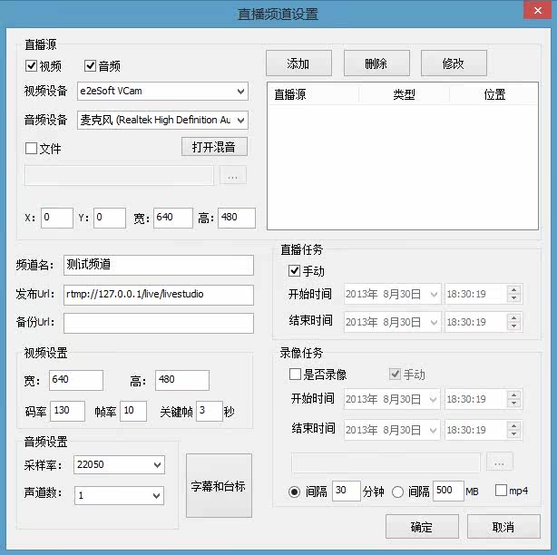Image resolution: width=557 pixels, height=555 pixels.
Task: Click the 类型 column header
Action: (404, 94)
